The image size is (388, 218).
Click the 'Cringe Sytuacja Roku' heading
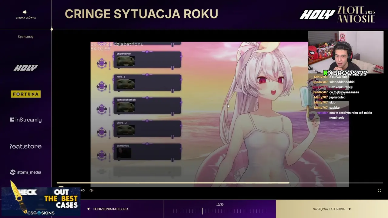pyautogui.click(x=142, y=14)
